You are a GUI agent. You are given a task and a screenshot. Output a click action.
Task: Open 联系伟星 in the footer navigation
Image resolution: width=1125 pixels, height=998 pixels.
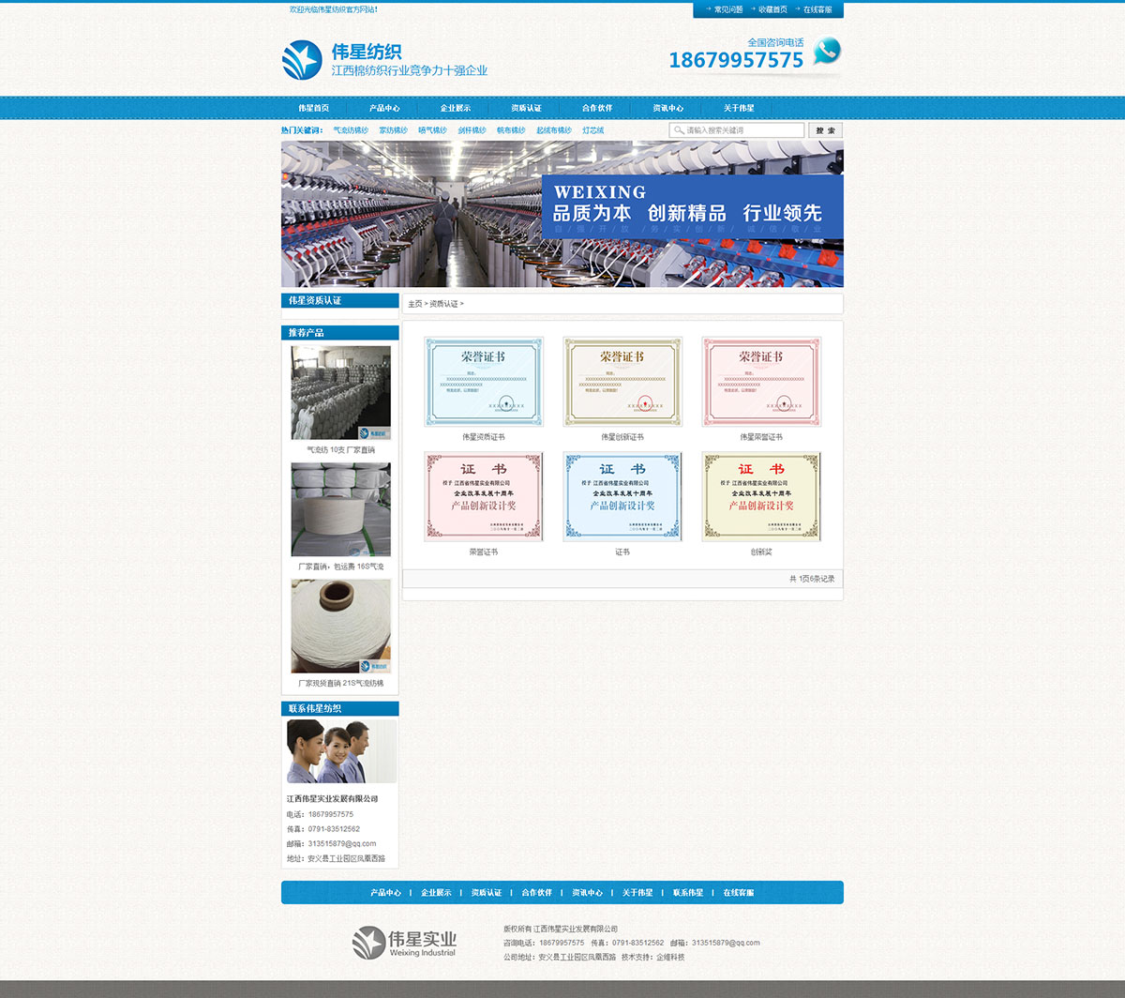tap(687, 893)
